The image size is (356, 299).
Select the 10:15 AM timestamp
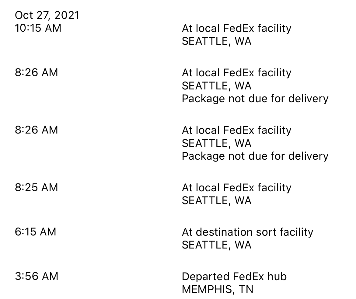click(38, 28)
